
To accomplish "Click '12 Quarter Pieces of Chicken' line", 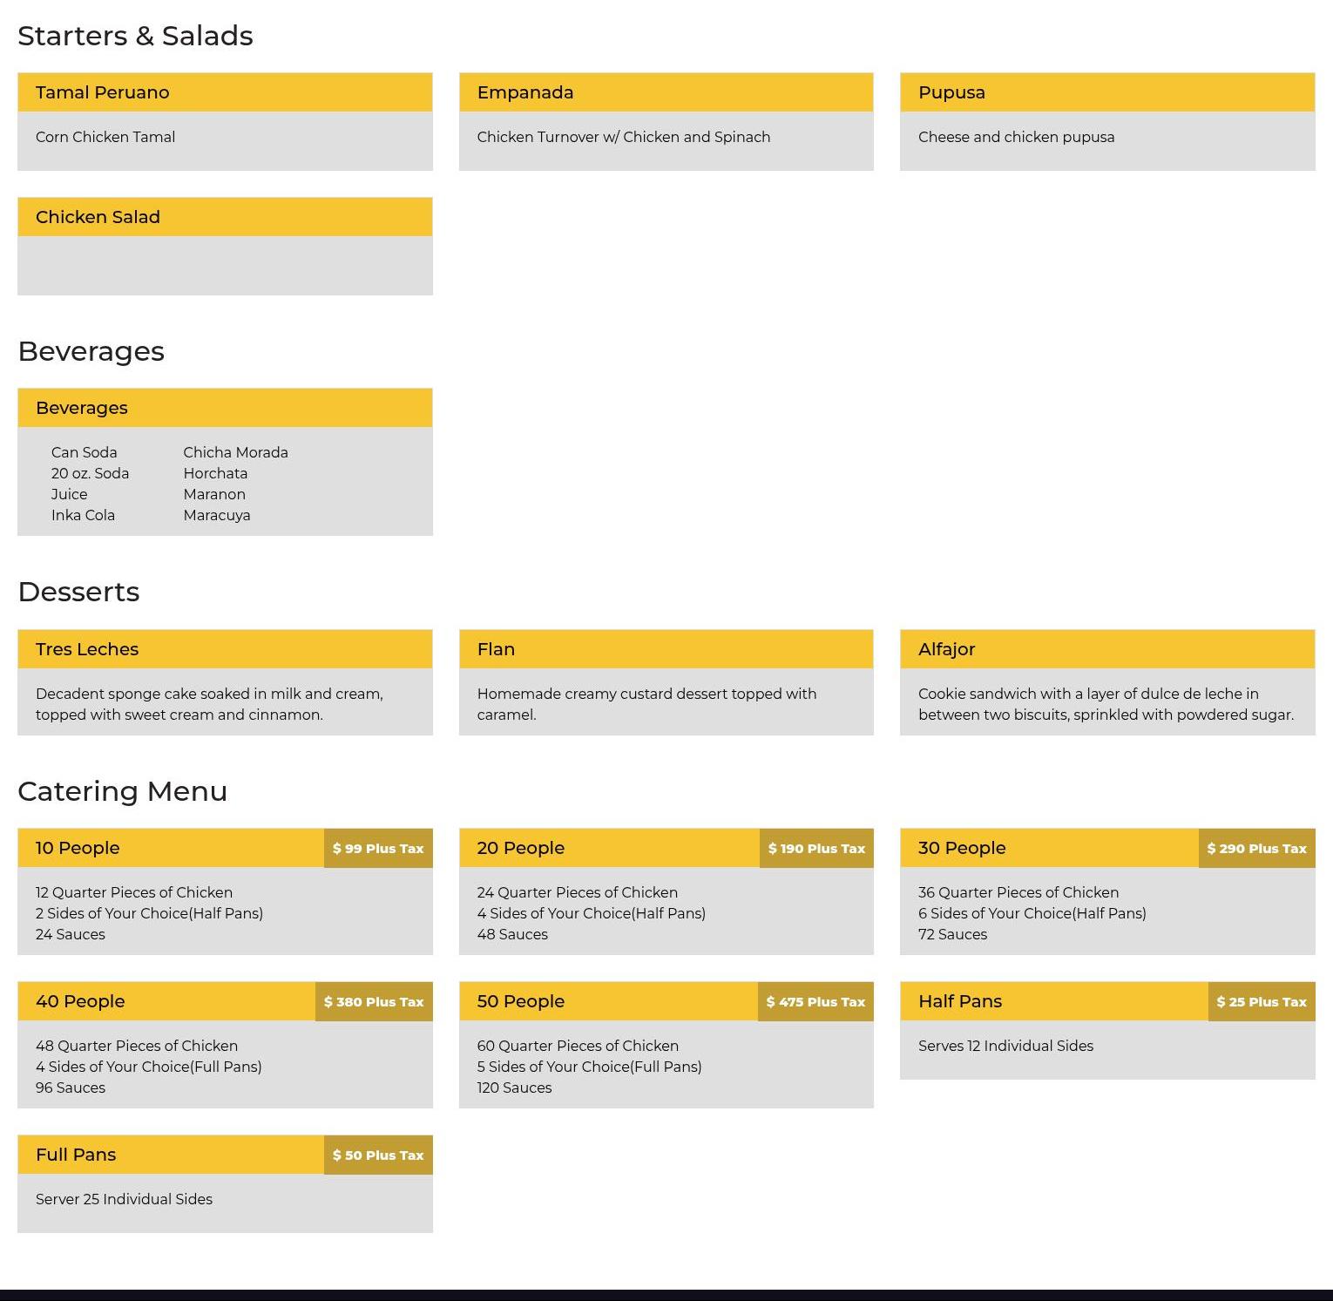I will tap(134, 892).
